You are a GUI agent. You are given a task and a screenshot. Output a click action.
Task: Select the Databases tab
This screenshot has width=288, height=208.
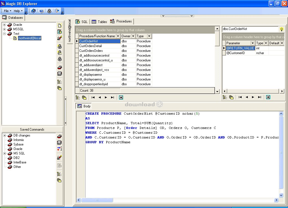click(13, 18)
